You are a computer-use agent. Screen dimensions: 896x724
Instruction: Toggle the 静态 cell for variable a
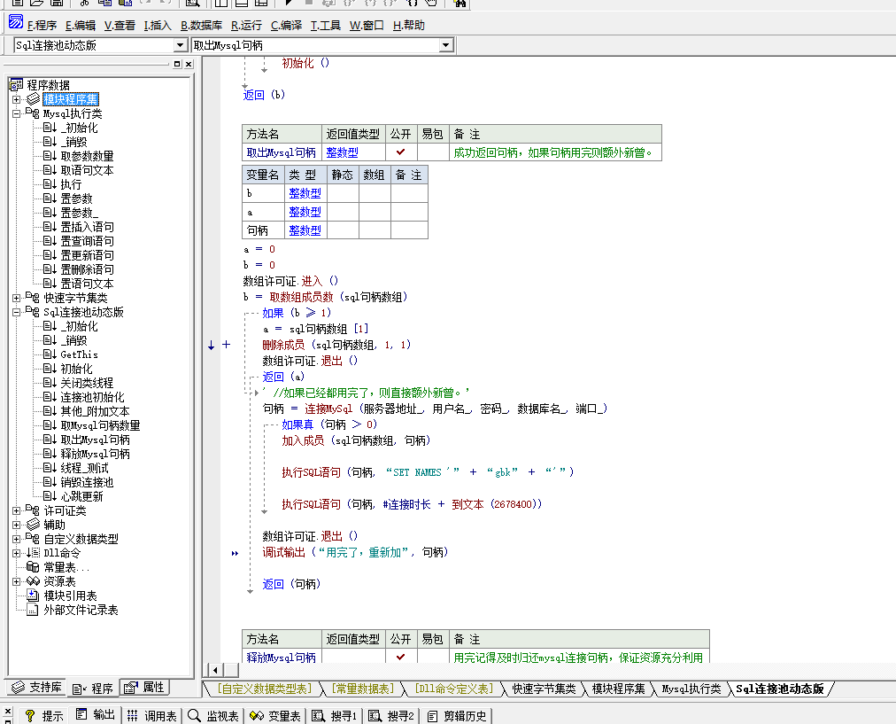(343, 212)
